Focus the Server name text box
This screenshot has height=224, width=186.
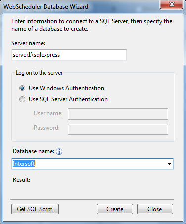coord(69,55)
